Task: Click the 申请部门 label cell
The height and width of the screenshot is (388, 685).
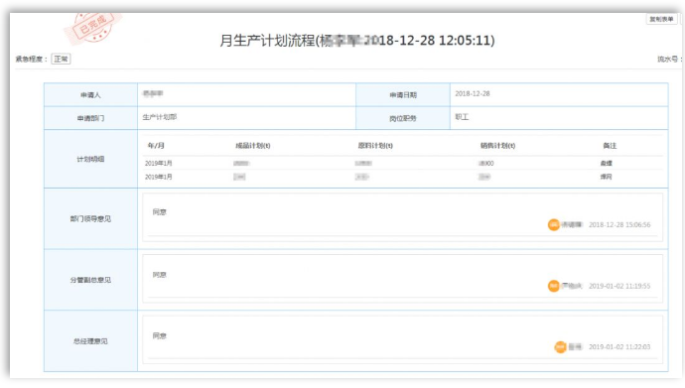Action: pos(90,118)
